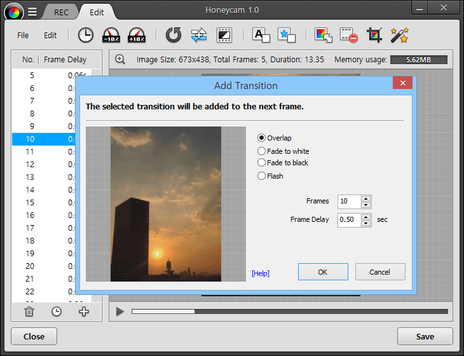Choose the Flash transition radio button
This screenshot has width=464, height=356.
270,176
